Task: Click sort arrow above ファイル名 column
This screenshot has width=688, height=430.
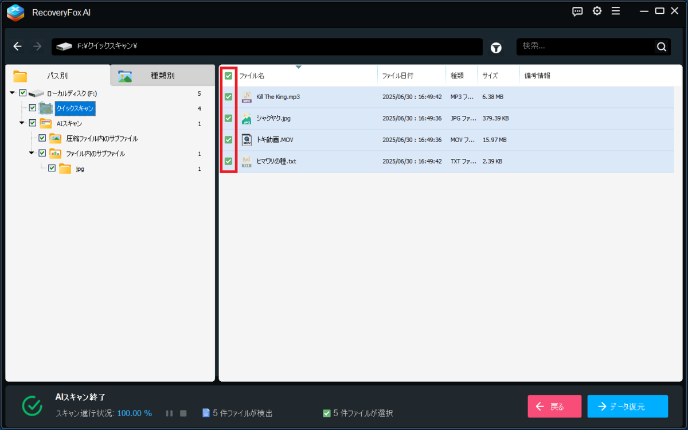Action: click(x=298, y=67)
